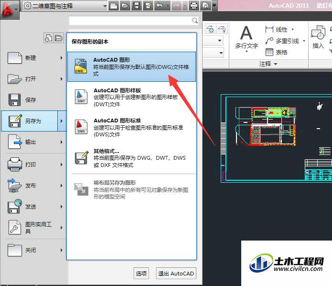Choose AutoCAD 图形 DWG save option
This screenshot has height=286, width=332.
click(131, 66)
